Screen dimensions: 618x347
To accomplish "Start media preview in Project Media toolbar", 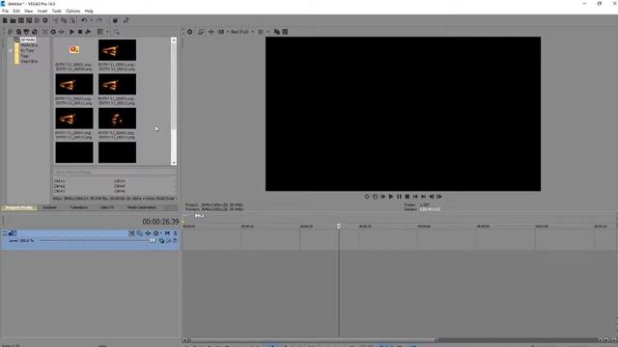I will tap(71, 32).
